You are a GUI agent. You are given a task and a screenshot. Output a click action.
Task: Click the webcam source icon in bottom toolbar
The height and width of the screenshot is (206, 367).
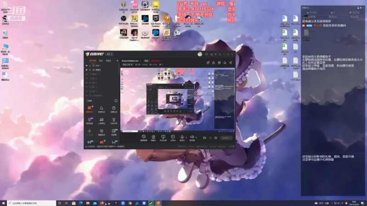tap(153, 137)
